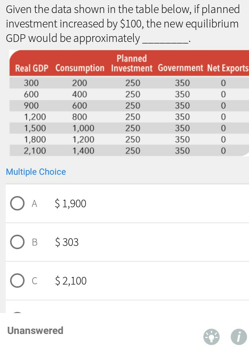Select option B radio button
249x356 pixels.
(17, 242)
